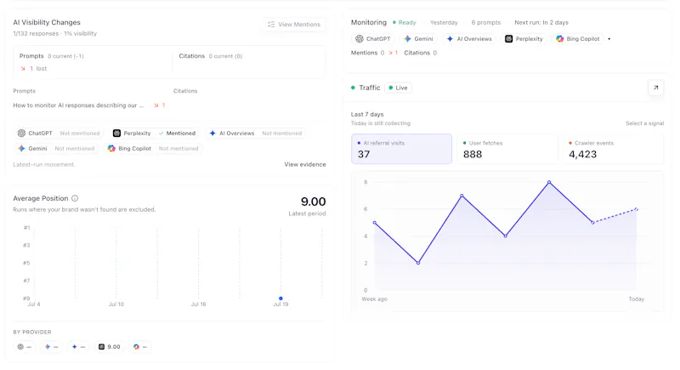Select the User fetches signal card
Image resolution: width=680 pixels, height=370 pixels.
(507, 149)
